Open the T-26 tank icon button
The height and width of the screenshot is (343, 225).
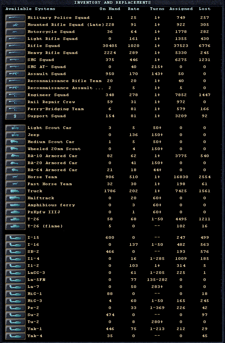click(15, 219)
